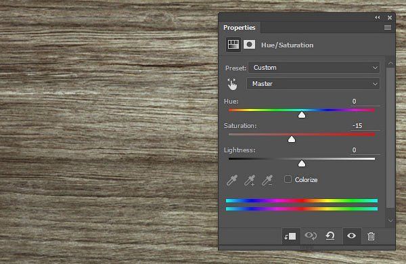Open the Properties panel flyout menu
406x264 pixels.
388,27
